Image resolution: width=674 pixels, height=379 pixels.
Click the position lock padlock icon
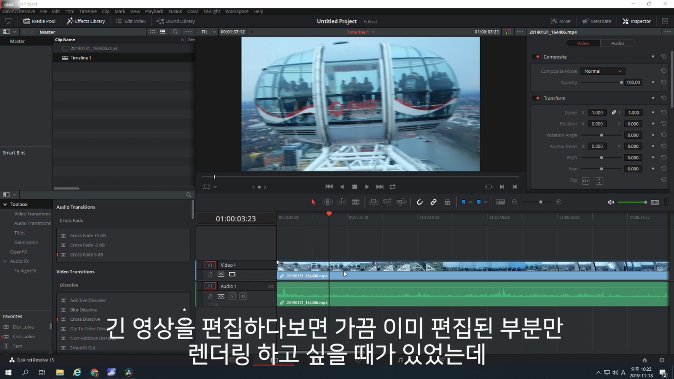tap(447, 202)
